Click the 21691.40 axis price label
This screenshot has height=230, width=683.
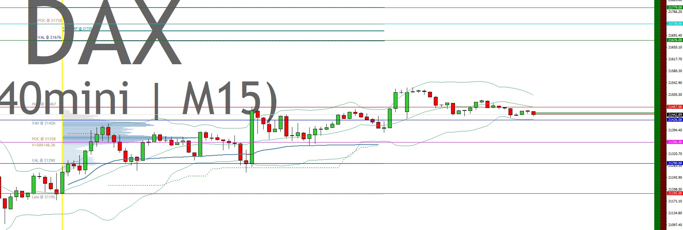click(x=675, y=36)
